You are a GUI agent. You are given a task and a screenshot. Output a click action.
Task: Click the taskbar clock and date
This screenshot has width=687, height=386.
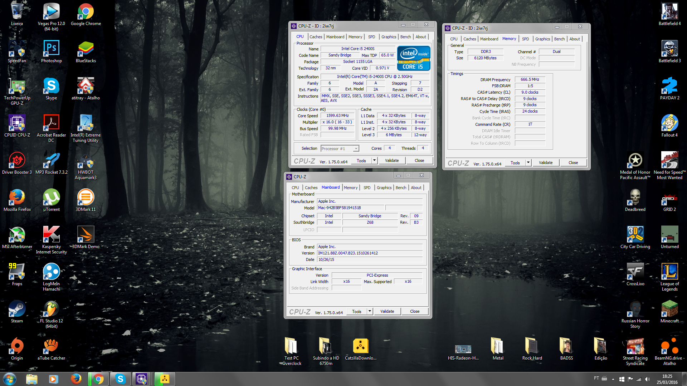(667, 379)
